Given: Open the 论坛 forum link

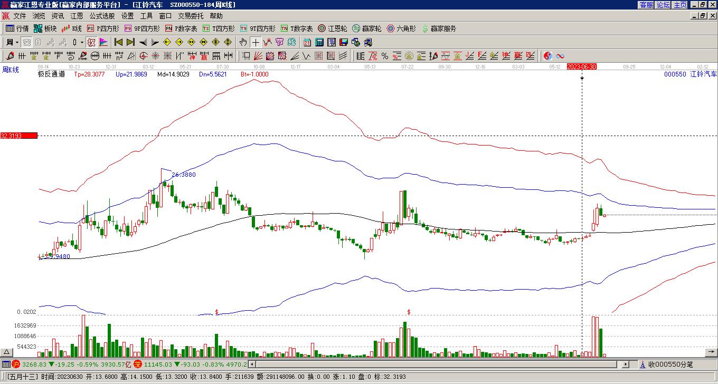Looking at the screenshot, I should point(663,5).
